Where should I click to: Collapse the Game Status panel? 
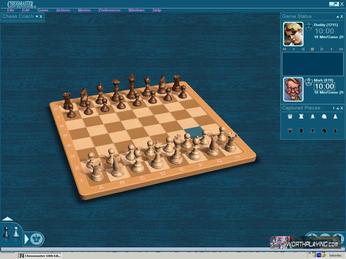tap(337, 17)
